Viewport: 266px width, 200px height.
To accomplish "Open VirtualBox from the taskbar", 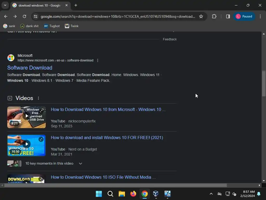I will pos(156,194).
